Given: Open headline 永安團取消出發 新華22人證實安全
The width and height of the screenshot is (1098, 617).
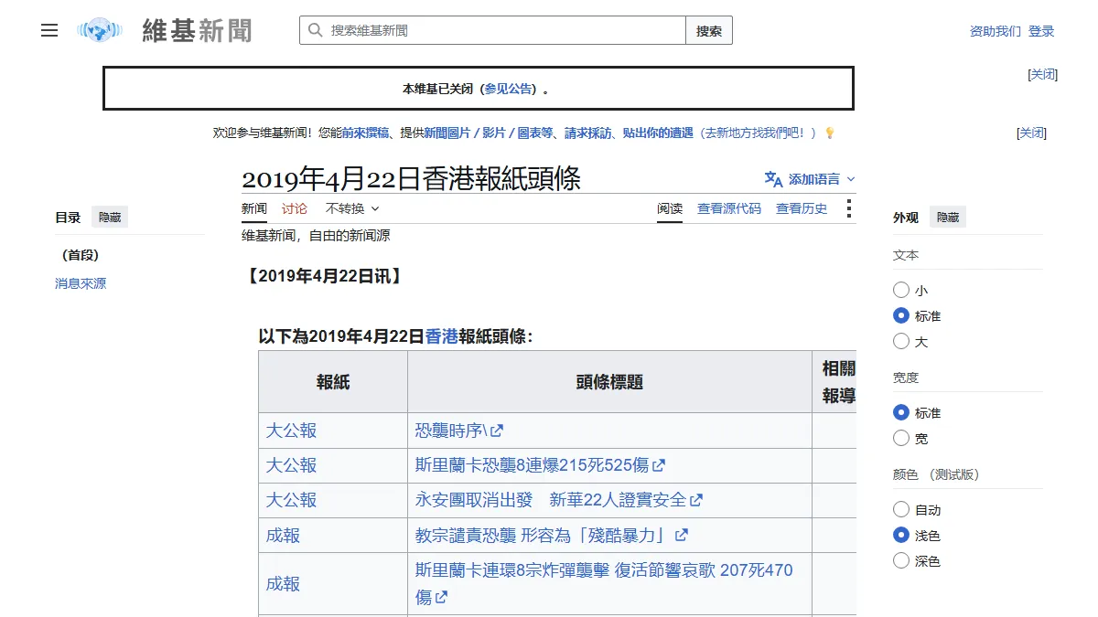Looking at the screenshot, I should (x=551, y=500).
